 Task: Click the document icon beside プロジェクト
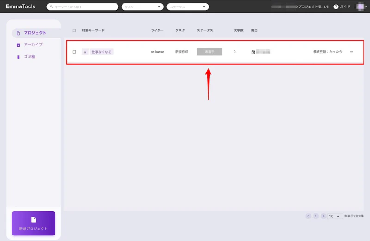click(18, 33)
